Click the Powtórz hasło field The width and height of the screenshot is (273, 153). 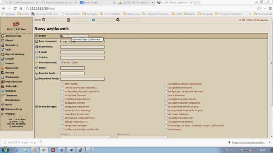point(73,74)
